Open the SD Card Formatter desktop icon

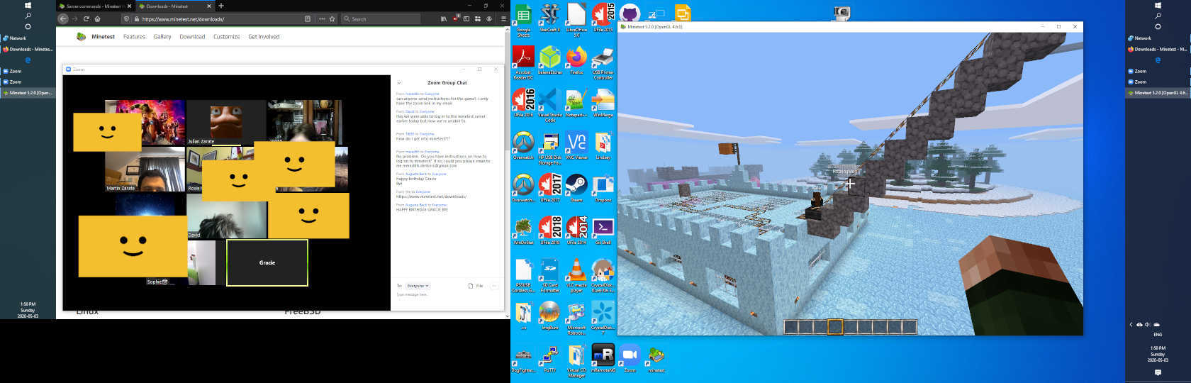549,276
